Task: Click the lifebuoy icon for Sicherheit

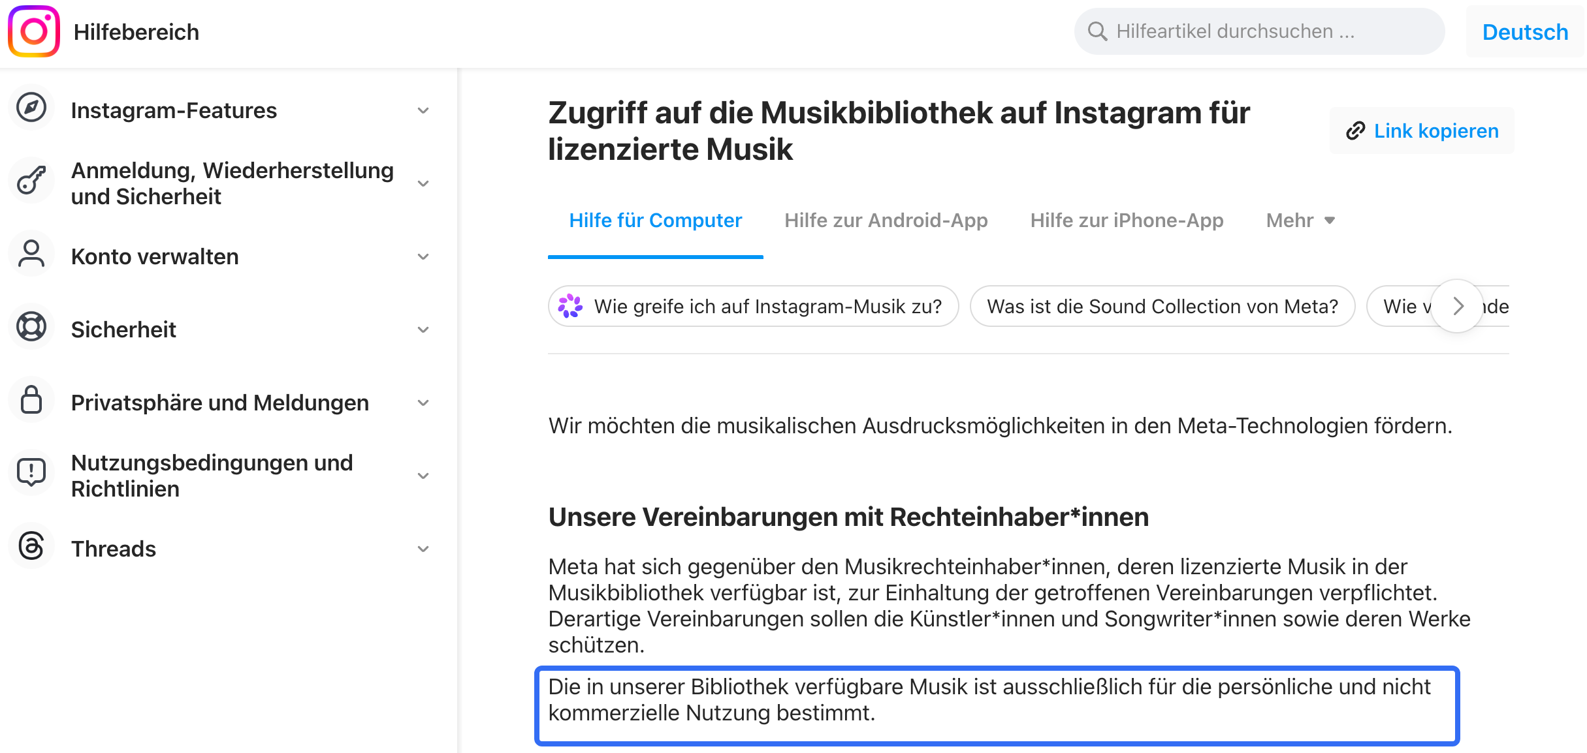Action: tap(31, 327)
